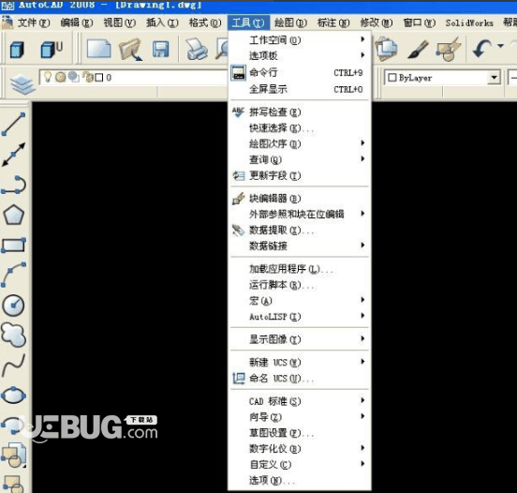Select the Line drawing tool
517x493 pixels.
coord(14,125)
